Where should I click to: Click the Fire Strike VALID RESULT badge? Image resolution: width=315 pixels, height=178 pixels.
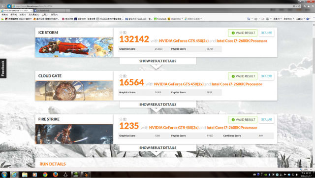(243, 120)
